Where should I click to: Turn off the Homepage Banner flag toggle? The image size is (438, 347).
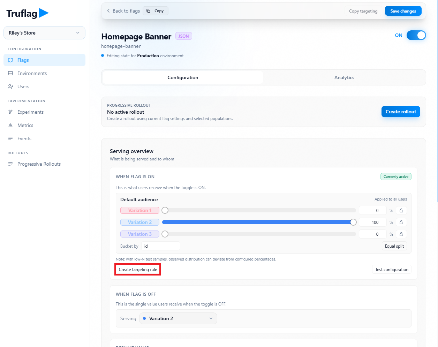416,35
